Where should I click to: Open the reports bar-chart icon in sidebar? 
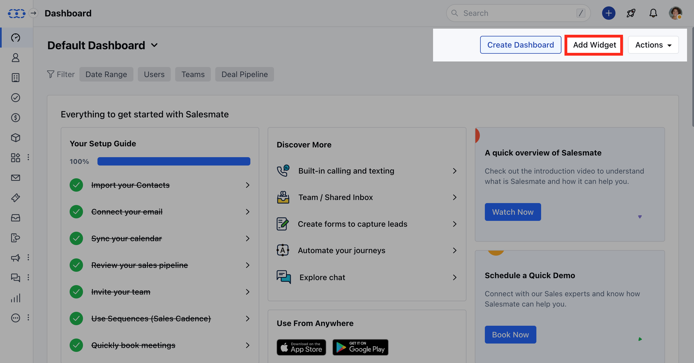coord(16,298)
